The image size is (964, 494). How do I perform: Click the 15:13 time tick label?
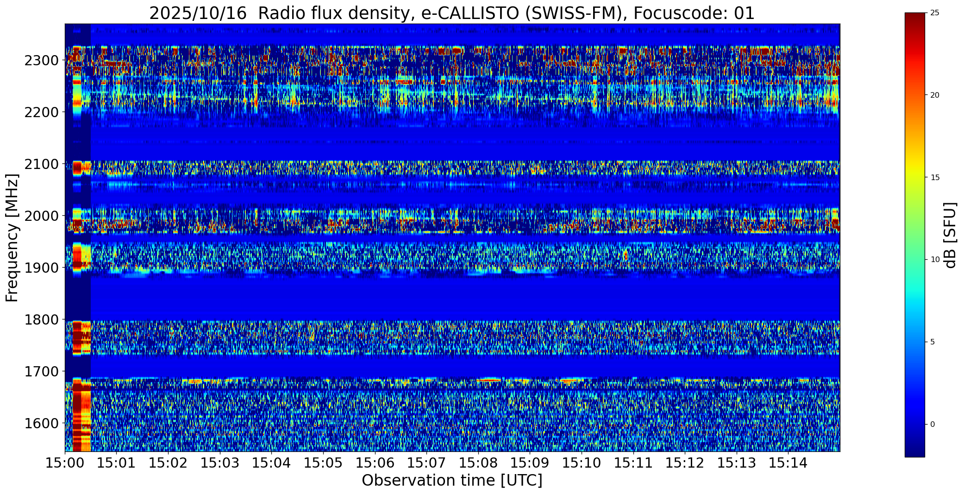736,463
